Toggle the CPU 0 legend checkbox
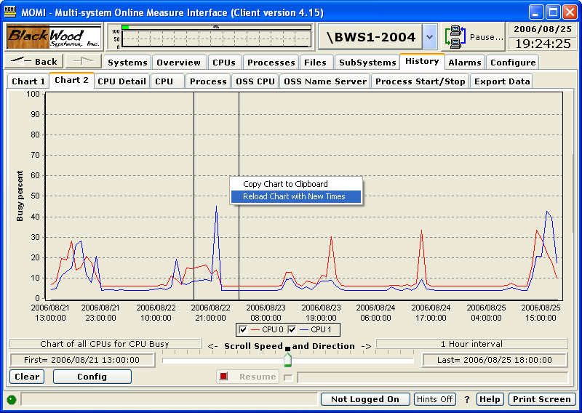Image resolution: width=582 pixels, height=413 pixels. click(244, 329)
